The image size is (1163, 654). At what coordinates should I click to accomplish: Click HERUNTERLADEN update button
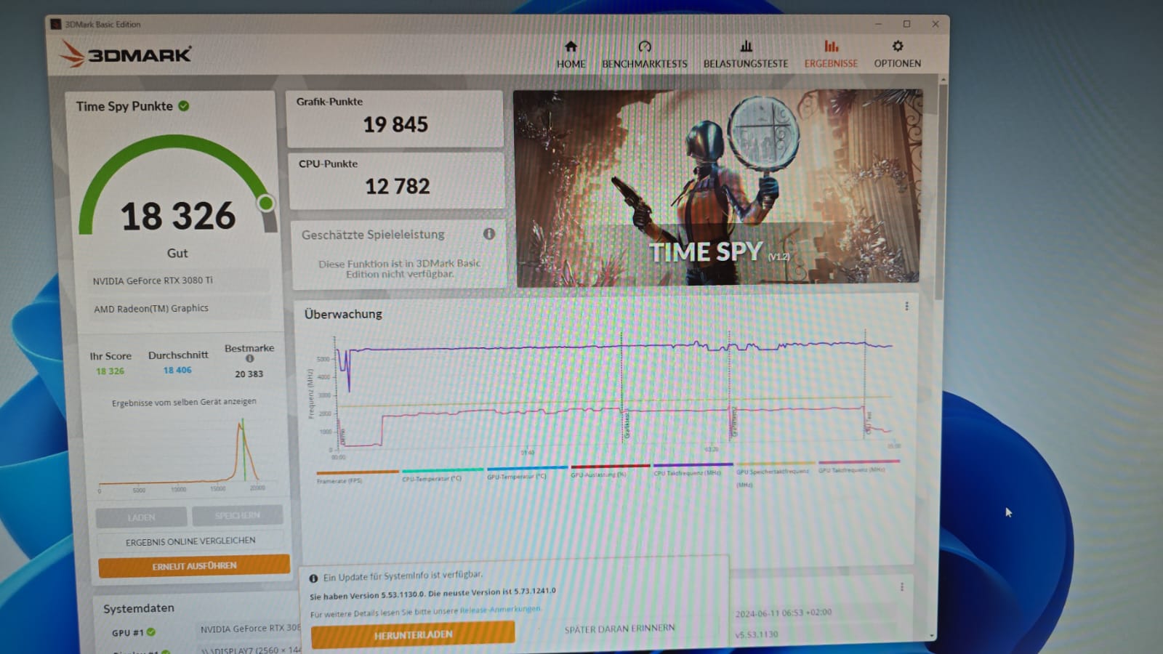(x=413, y=635)
